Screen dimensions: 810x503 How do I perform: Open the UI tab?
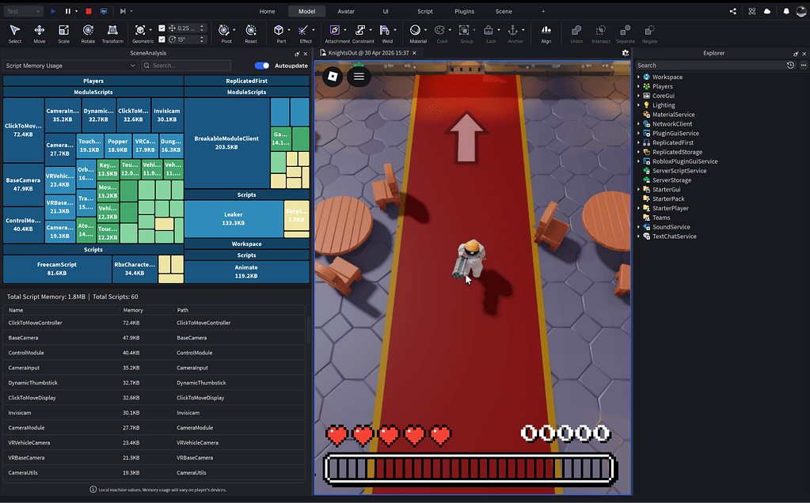(386, 11)
